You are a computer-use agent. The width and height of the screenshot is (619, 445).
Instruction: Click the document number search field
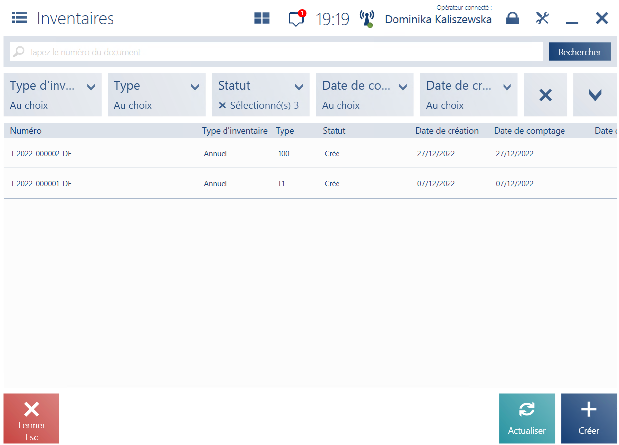pyautogui.click(x=276, y=52)
